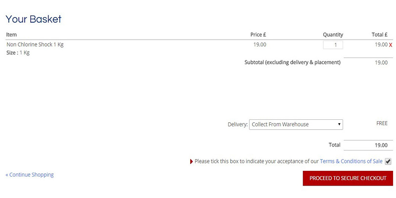The width and height of the screenshot is (396, 198).
Task: Click the Size: 1 Kg label
Action: (18, 53)
